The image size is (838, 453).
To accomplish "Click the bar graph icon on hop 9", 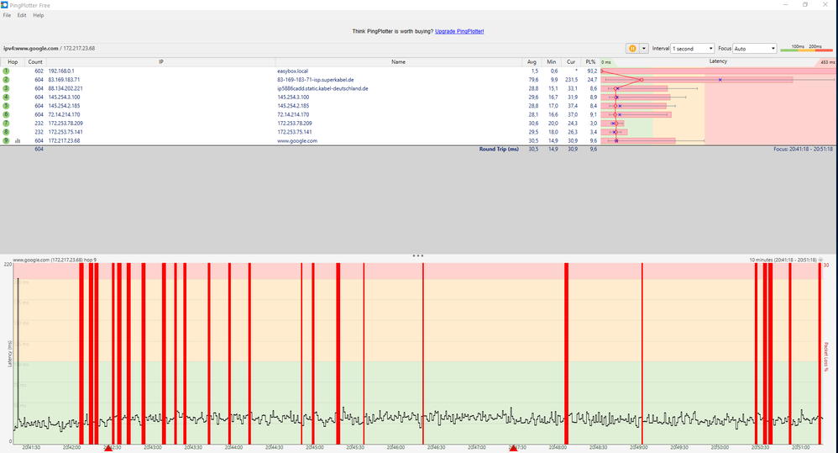I will tap(18, 141).
